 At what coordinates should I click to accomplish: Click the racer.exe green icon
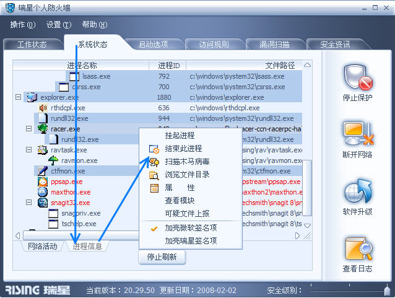[x=43, y=129]
